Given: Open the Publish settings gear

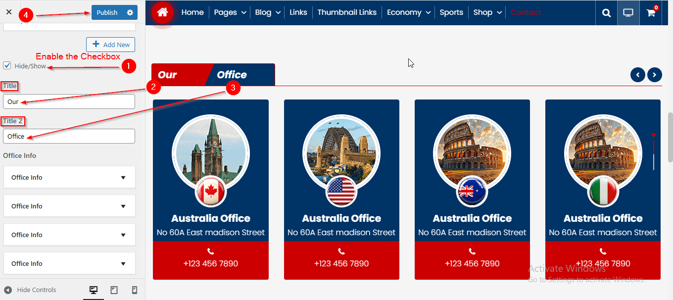Looking at the screenshot, I should click(130, 12).
